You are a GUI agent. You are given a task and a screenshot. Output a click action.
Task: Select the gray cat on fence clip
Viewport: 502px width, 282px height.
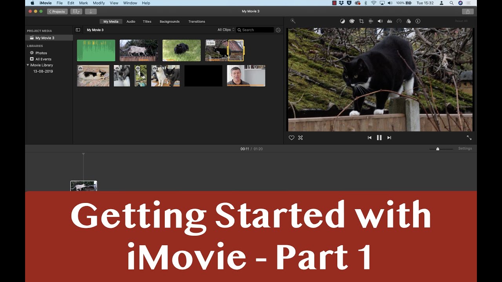coord(139,50)
